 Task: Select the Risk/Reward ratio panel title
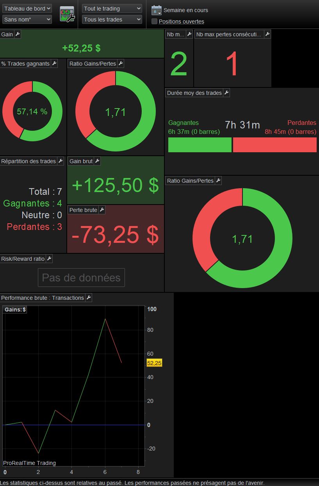[x=23, y=259]
